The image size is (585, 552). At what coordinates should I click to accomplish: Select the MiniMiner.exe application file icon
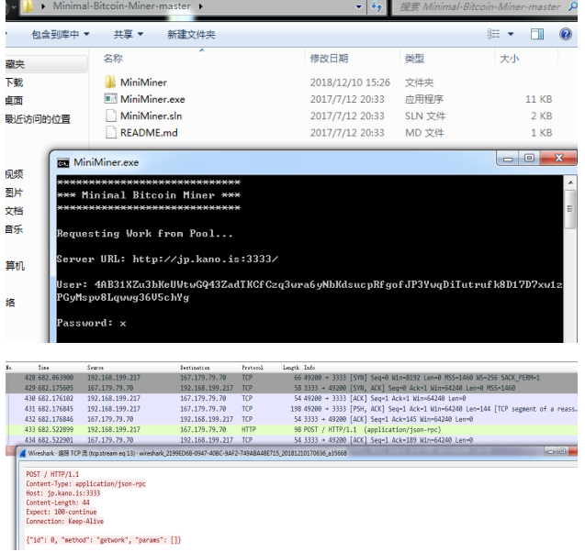[x=109, y=99]
